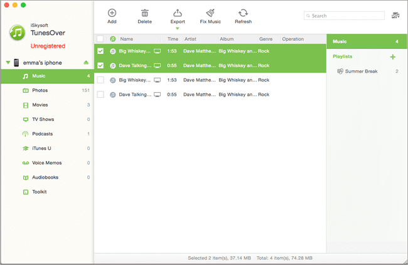Image resolution: width=408 pixels, height=265 pixels.
Task: Eject emma's iphone using the eject icon
Action: point(86,63)
